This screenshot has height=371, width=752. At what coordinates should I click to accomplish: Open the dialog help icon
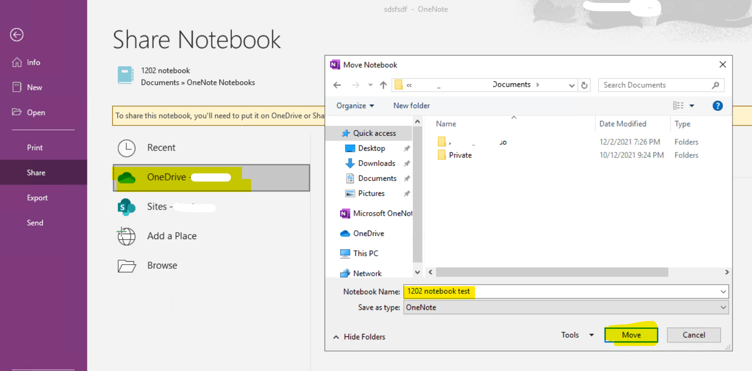[x=717, y=106]
